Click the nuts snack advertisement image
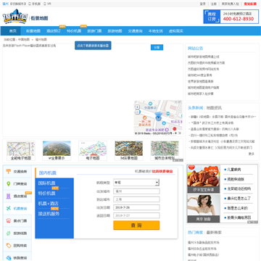 tap(204, 179)
